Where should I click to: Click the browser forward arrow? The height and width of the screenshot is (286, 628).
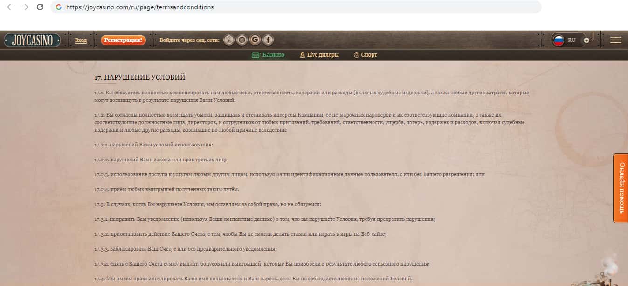coord(25,7)
